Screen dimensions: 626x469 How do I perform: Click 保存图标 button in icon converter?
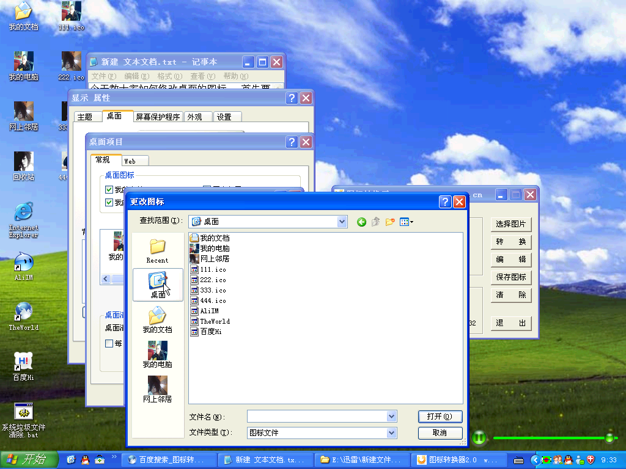point(511,277)
